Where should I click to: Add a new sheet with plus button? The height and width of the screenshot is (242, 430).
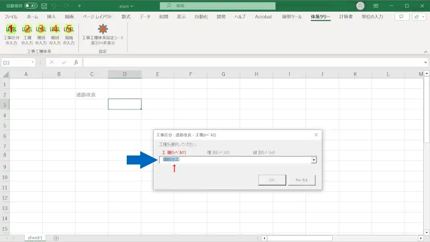pos(56,238)
